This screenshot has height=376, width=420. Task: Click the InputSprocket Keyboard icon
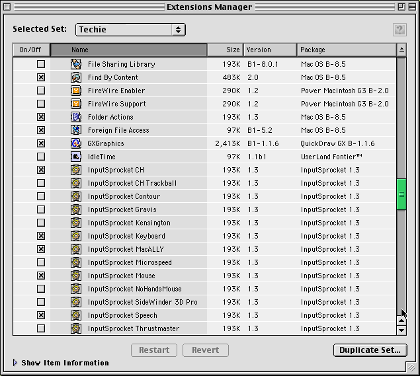pyautogui.click(x=76, y=236)
